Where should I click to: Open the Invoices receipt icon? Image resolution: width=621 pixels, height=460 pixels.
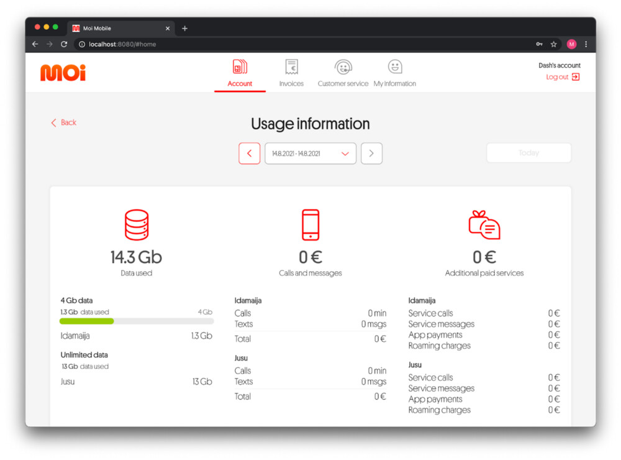click(x=291, y=67)
